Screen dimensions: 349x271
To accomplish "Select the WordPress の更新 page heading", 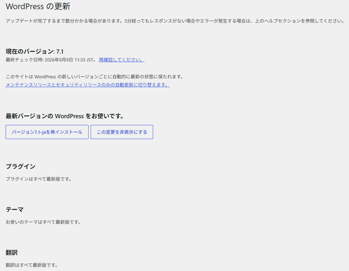I will pyautogui.click(x=38, y=6).
